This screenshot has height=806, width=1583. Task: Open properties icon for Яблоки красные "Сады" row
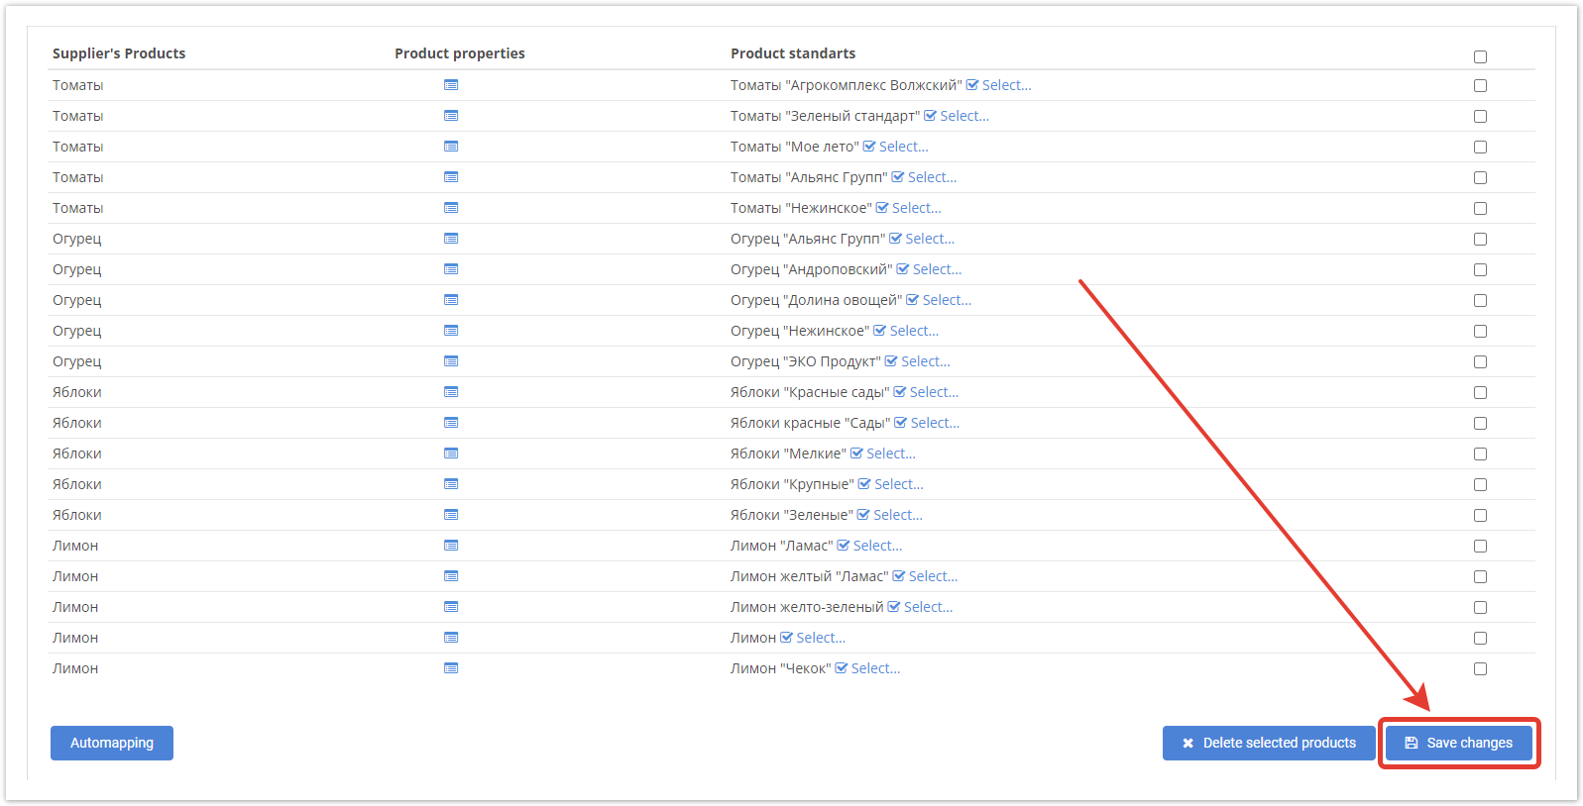(x=451, y=423)
